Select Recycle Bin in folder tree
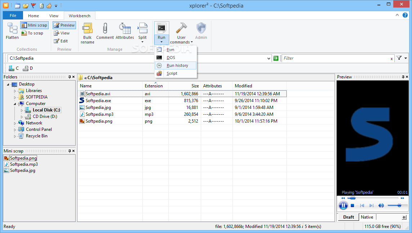The height and width of the screenshot is (233, 412). pyautogui.click(x=36, y=136)
